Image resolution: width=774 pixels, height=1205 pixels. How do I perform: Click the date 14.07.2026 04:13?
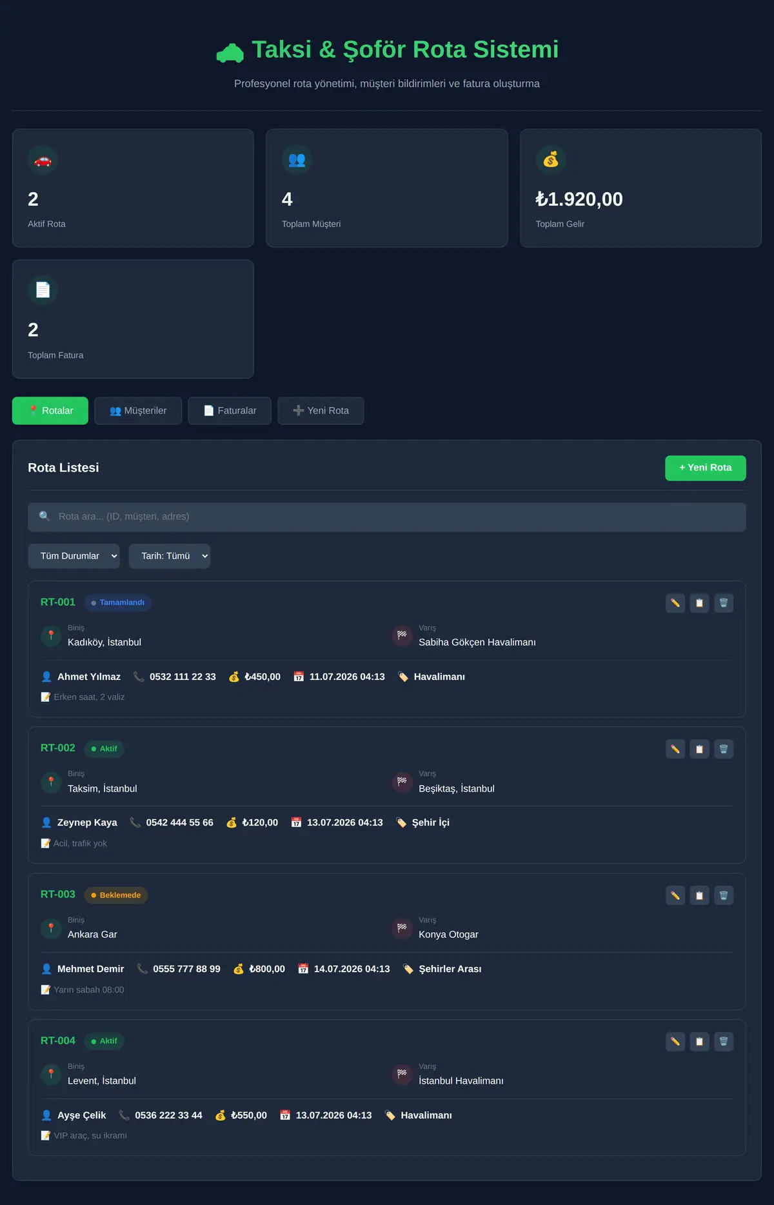coord(352,969)
